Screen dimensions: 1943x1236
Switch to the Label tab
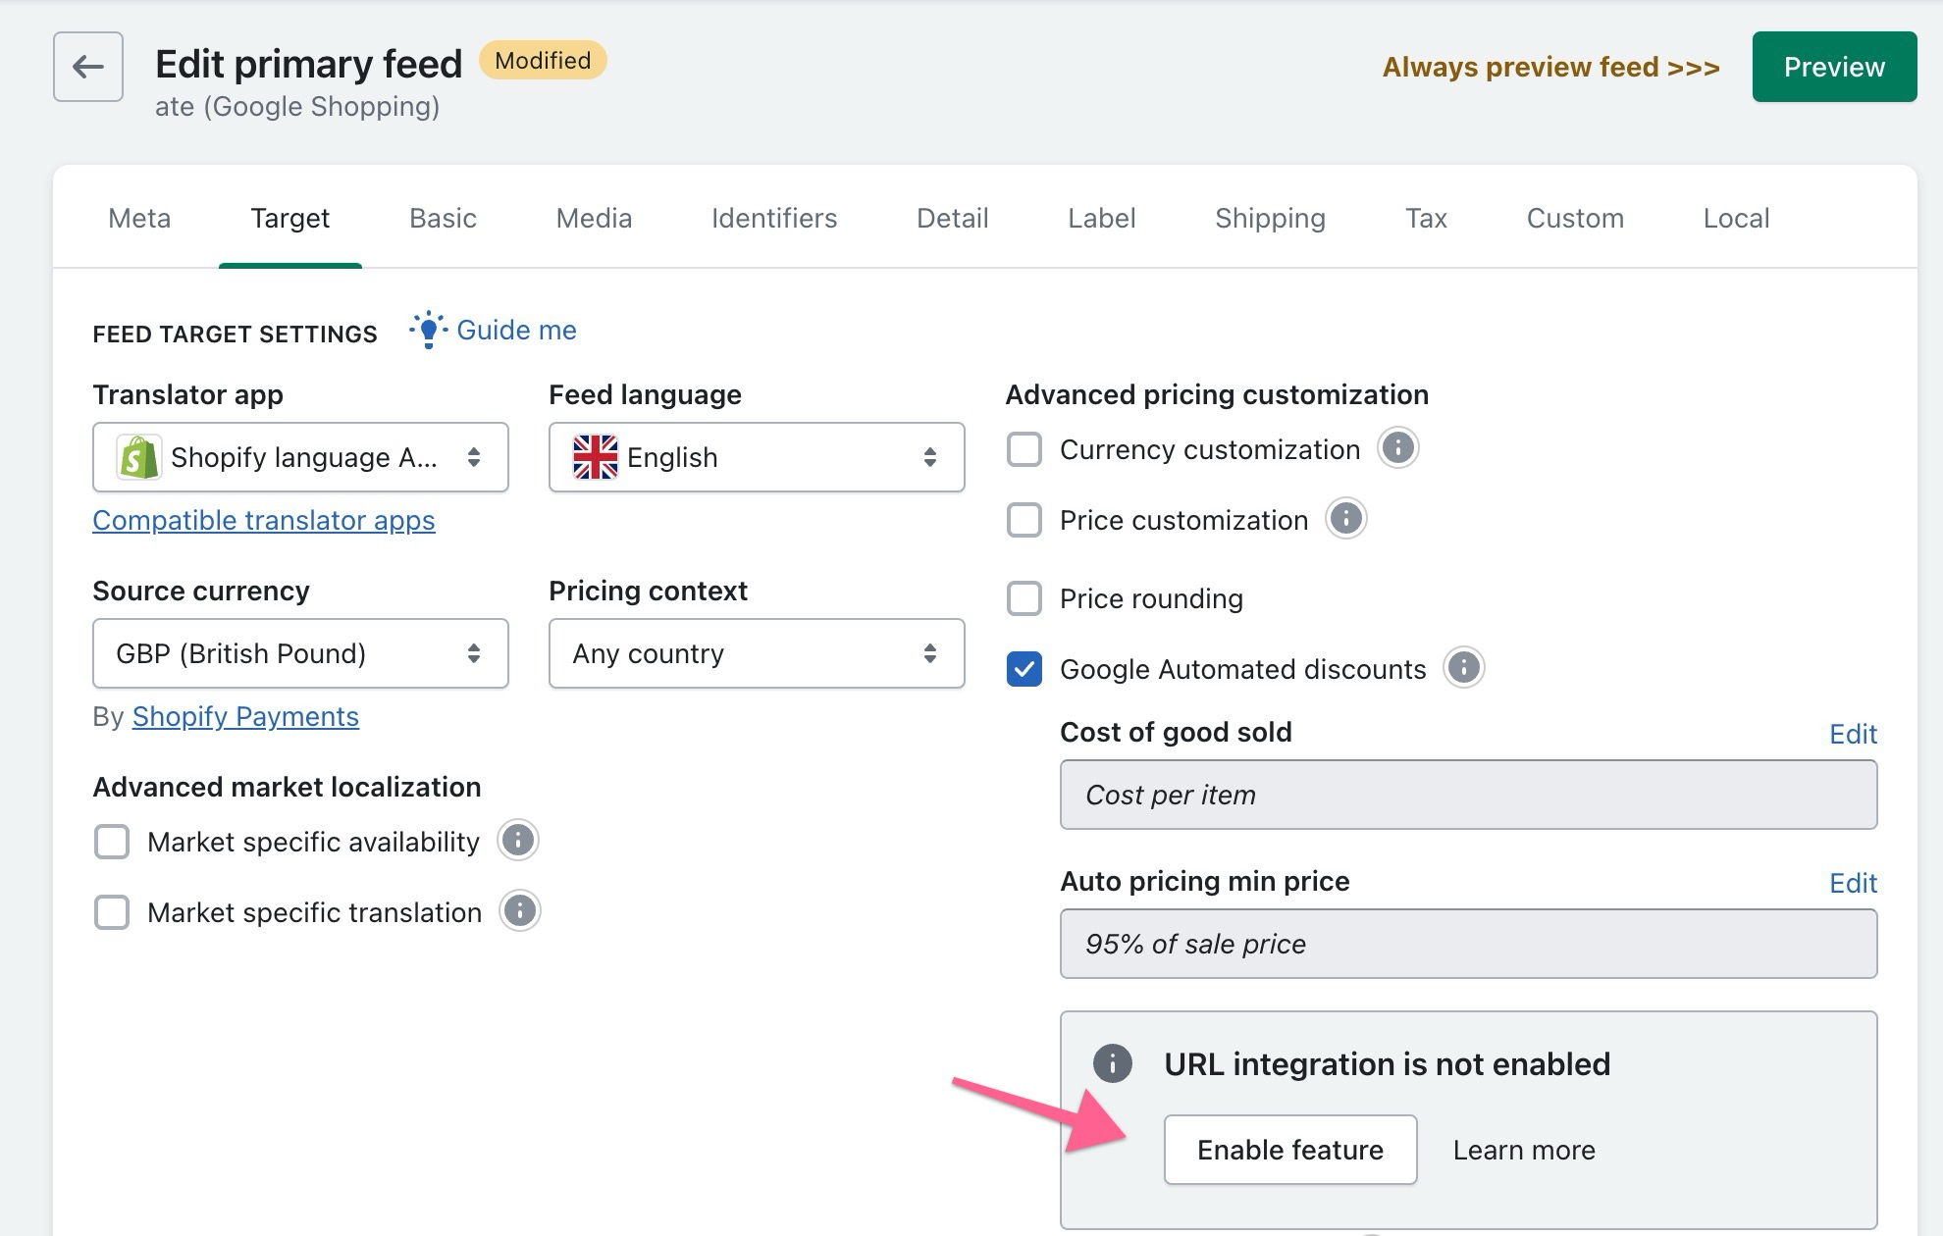click(1101, 218)
